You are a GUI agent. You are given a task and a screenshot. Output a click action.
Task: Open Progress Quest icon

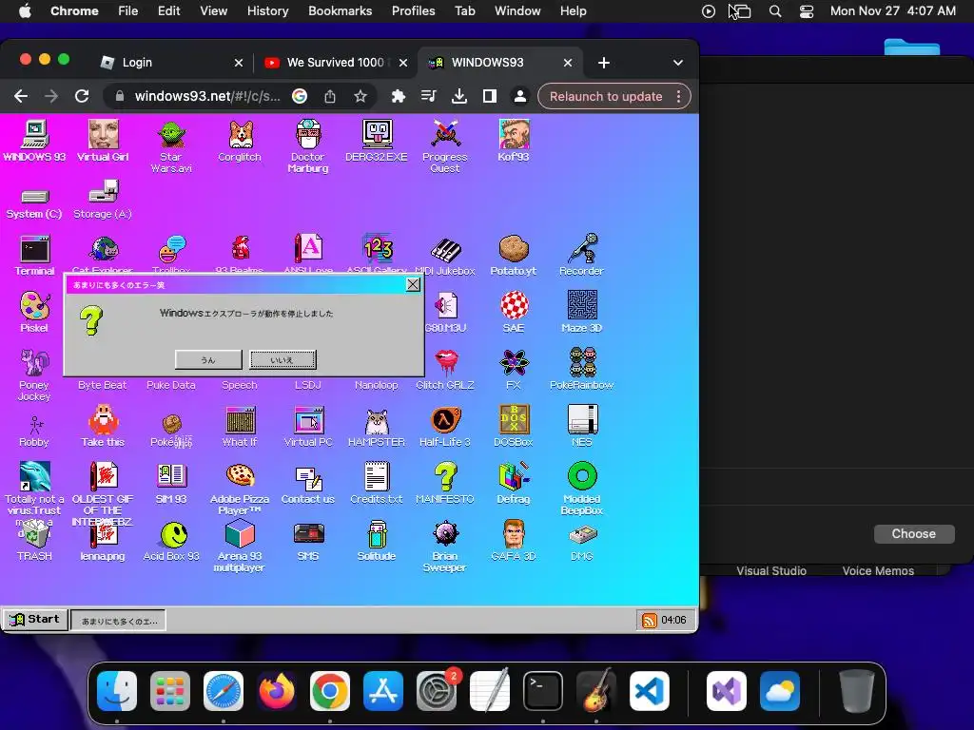tap(445, 146)
